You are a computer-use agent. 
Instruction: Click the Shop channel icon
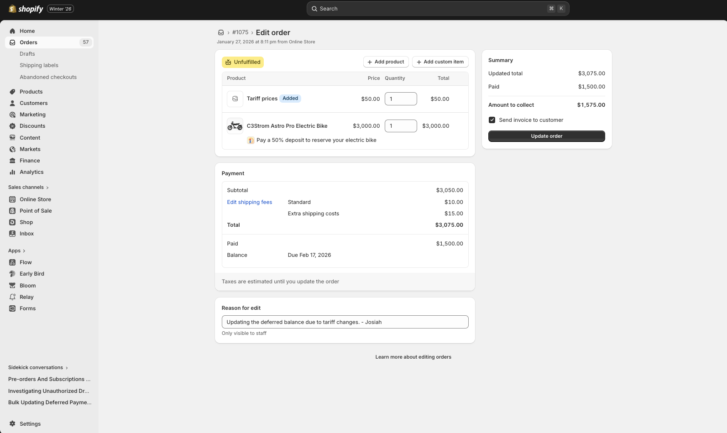coord(12,222)
